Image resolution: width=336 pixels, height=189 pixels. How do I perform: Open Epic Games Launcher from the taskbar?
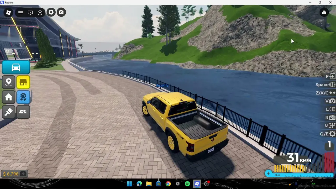click(x=178, y=184)
